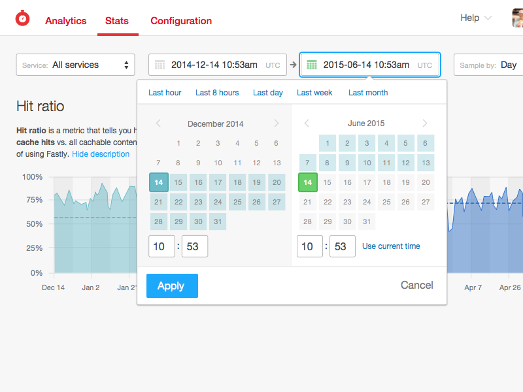The image size is (523, 392).
Task: Click the profile avatar in the top right
Action: pyautogui.click(x=516, y=18)
